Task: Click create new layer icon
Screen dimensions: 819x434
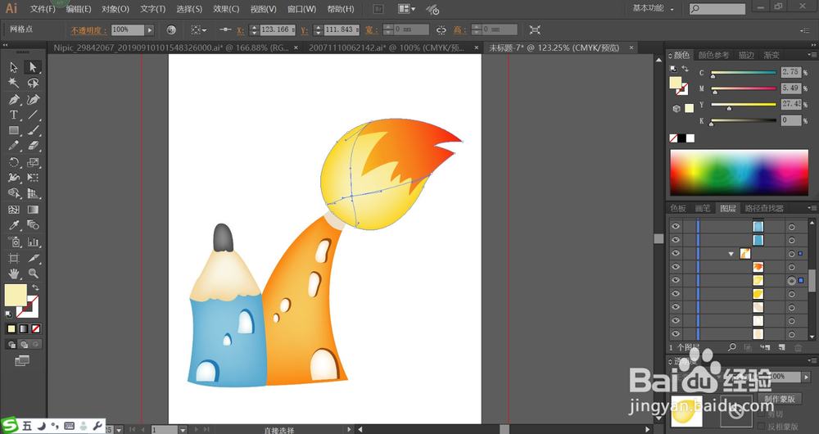Action: [781, 347]
